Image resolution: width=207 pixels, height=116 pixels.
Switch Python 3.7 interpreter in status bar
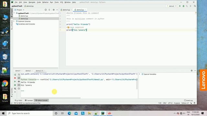pos(185,103)
